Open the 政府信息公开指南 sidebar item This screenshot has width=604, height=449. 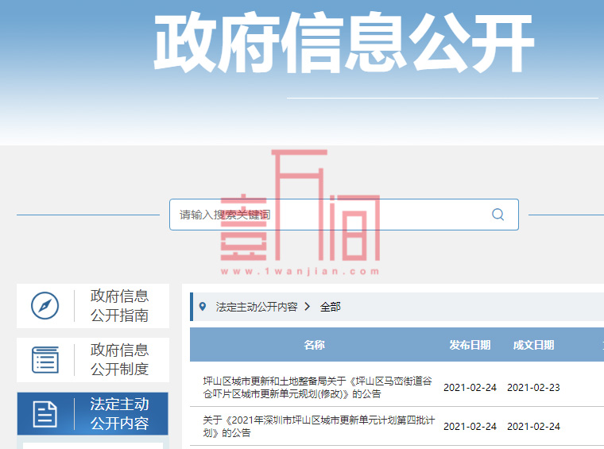[119, 306]
